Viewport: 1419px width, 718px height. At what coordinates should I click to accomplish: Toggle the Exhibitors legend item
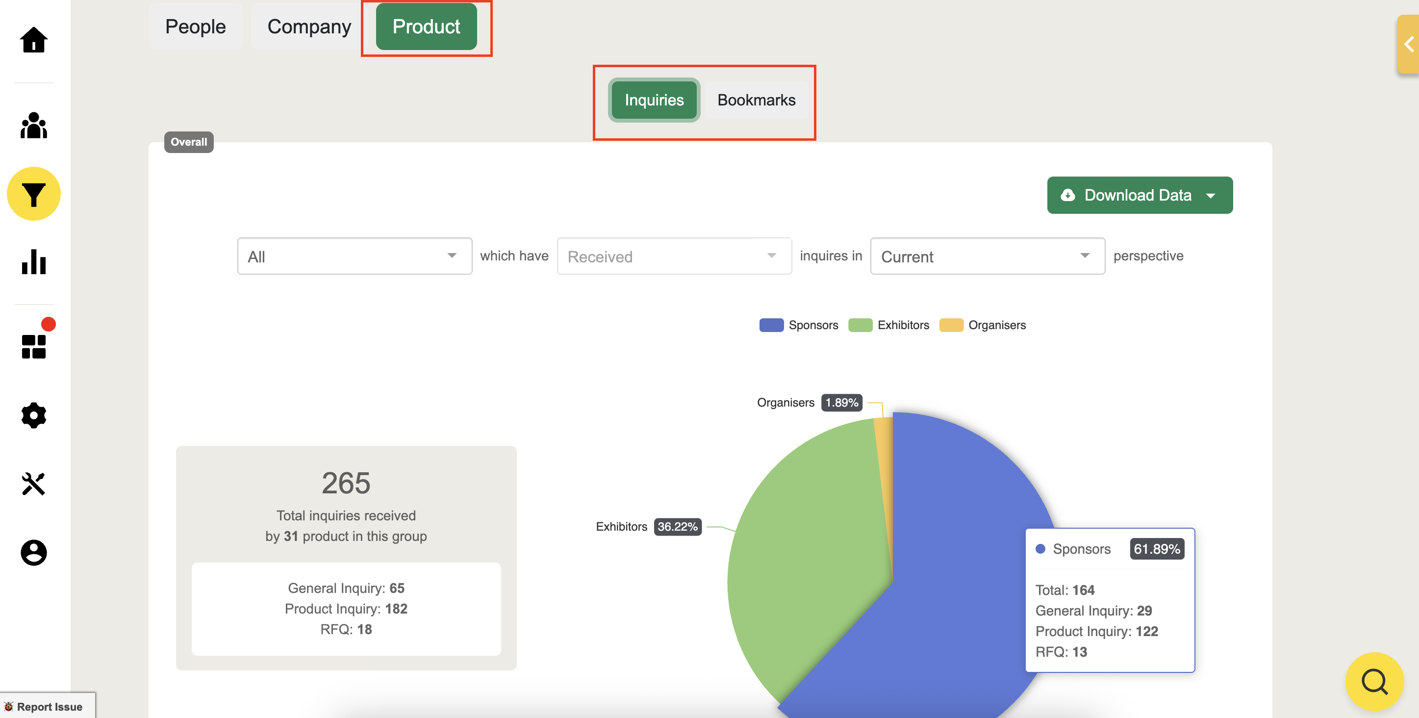[888, 325]
